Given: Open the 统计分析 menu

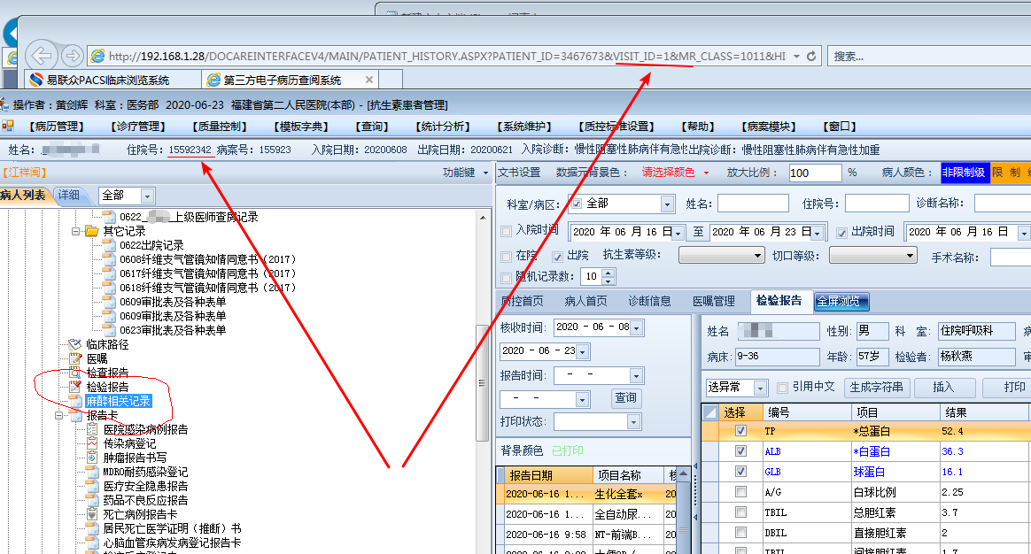Looking at the screenshot, I should point(443,127).
